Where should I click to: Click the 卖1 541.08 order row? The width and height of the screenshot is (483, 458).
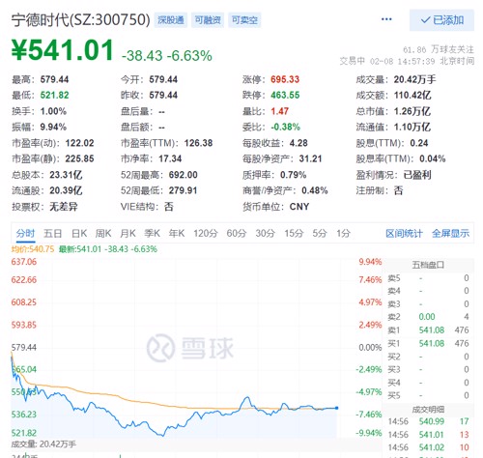tap(428, 330)
